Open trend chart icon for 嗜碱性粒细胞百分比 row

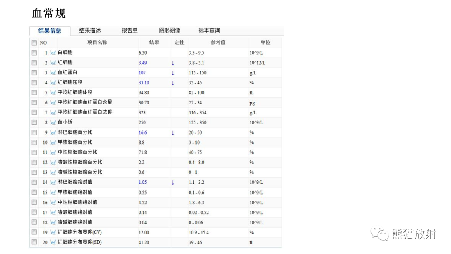(x=53, y=172)
